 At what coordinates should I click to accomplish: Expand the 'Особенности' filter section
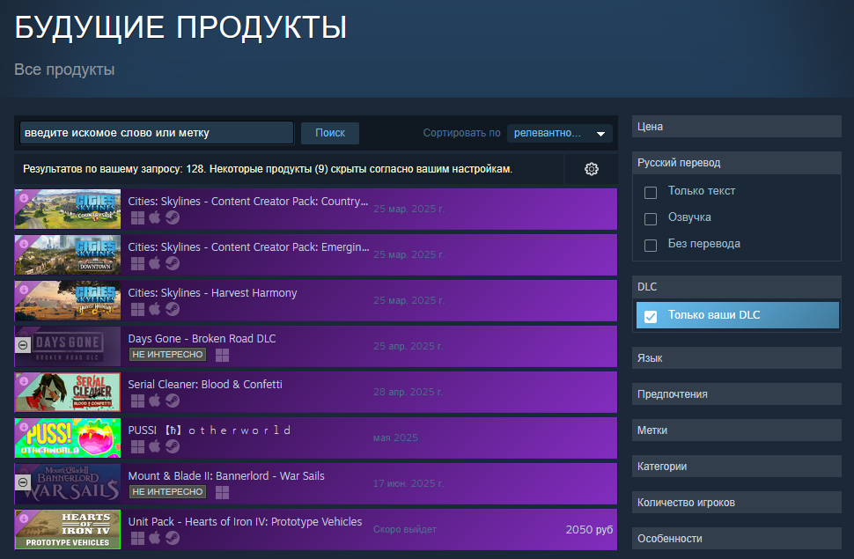(736, 538)
